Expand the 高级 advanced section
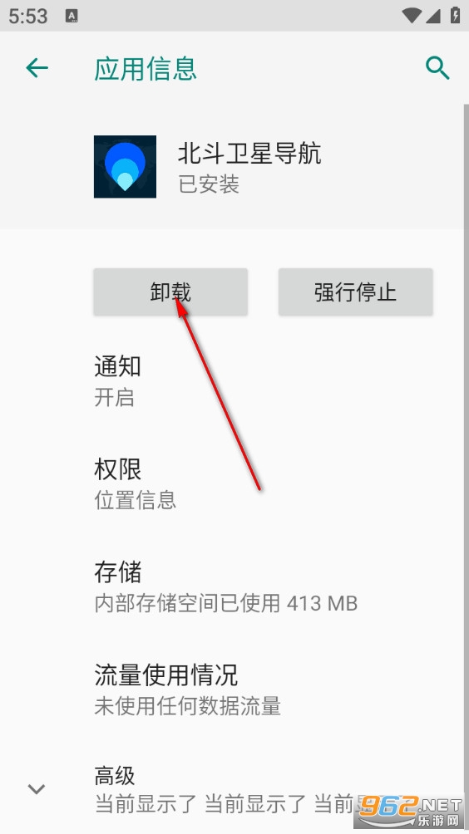The width and height of the screenshot is (469, 834). (x=234, y=789)
